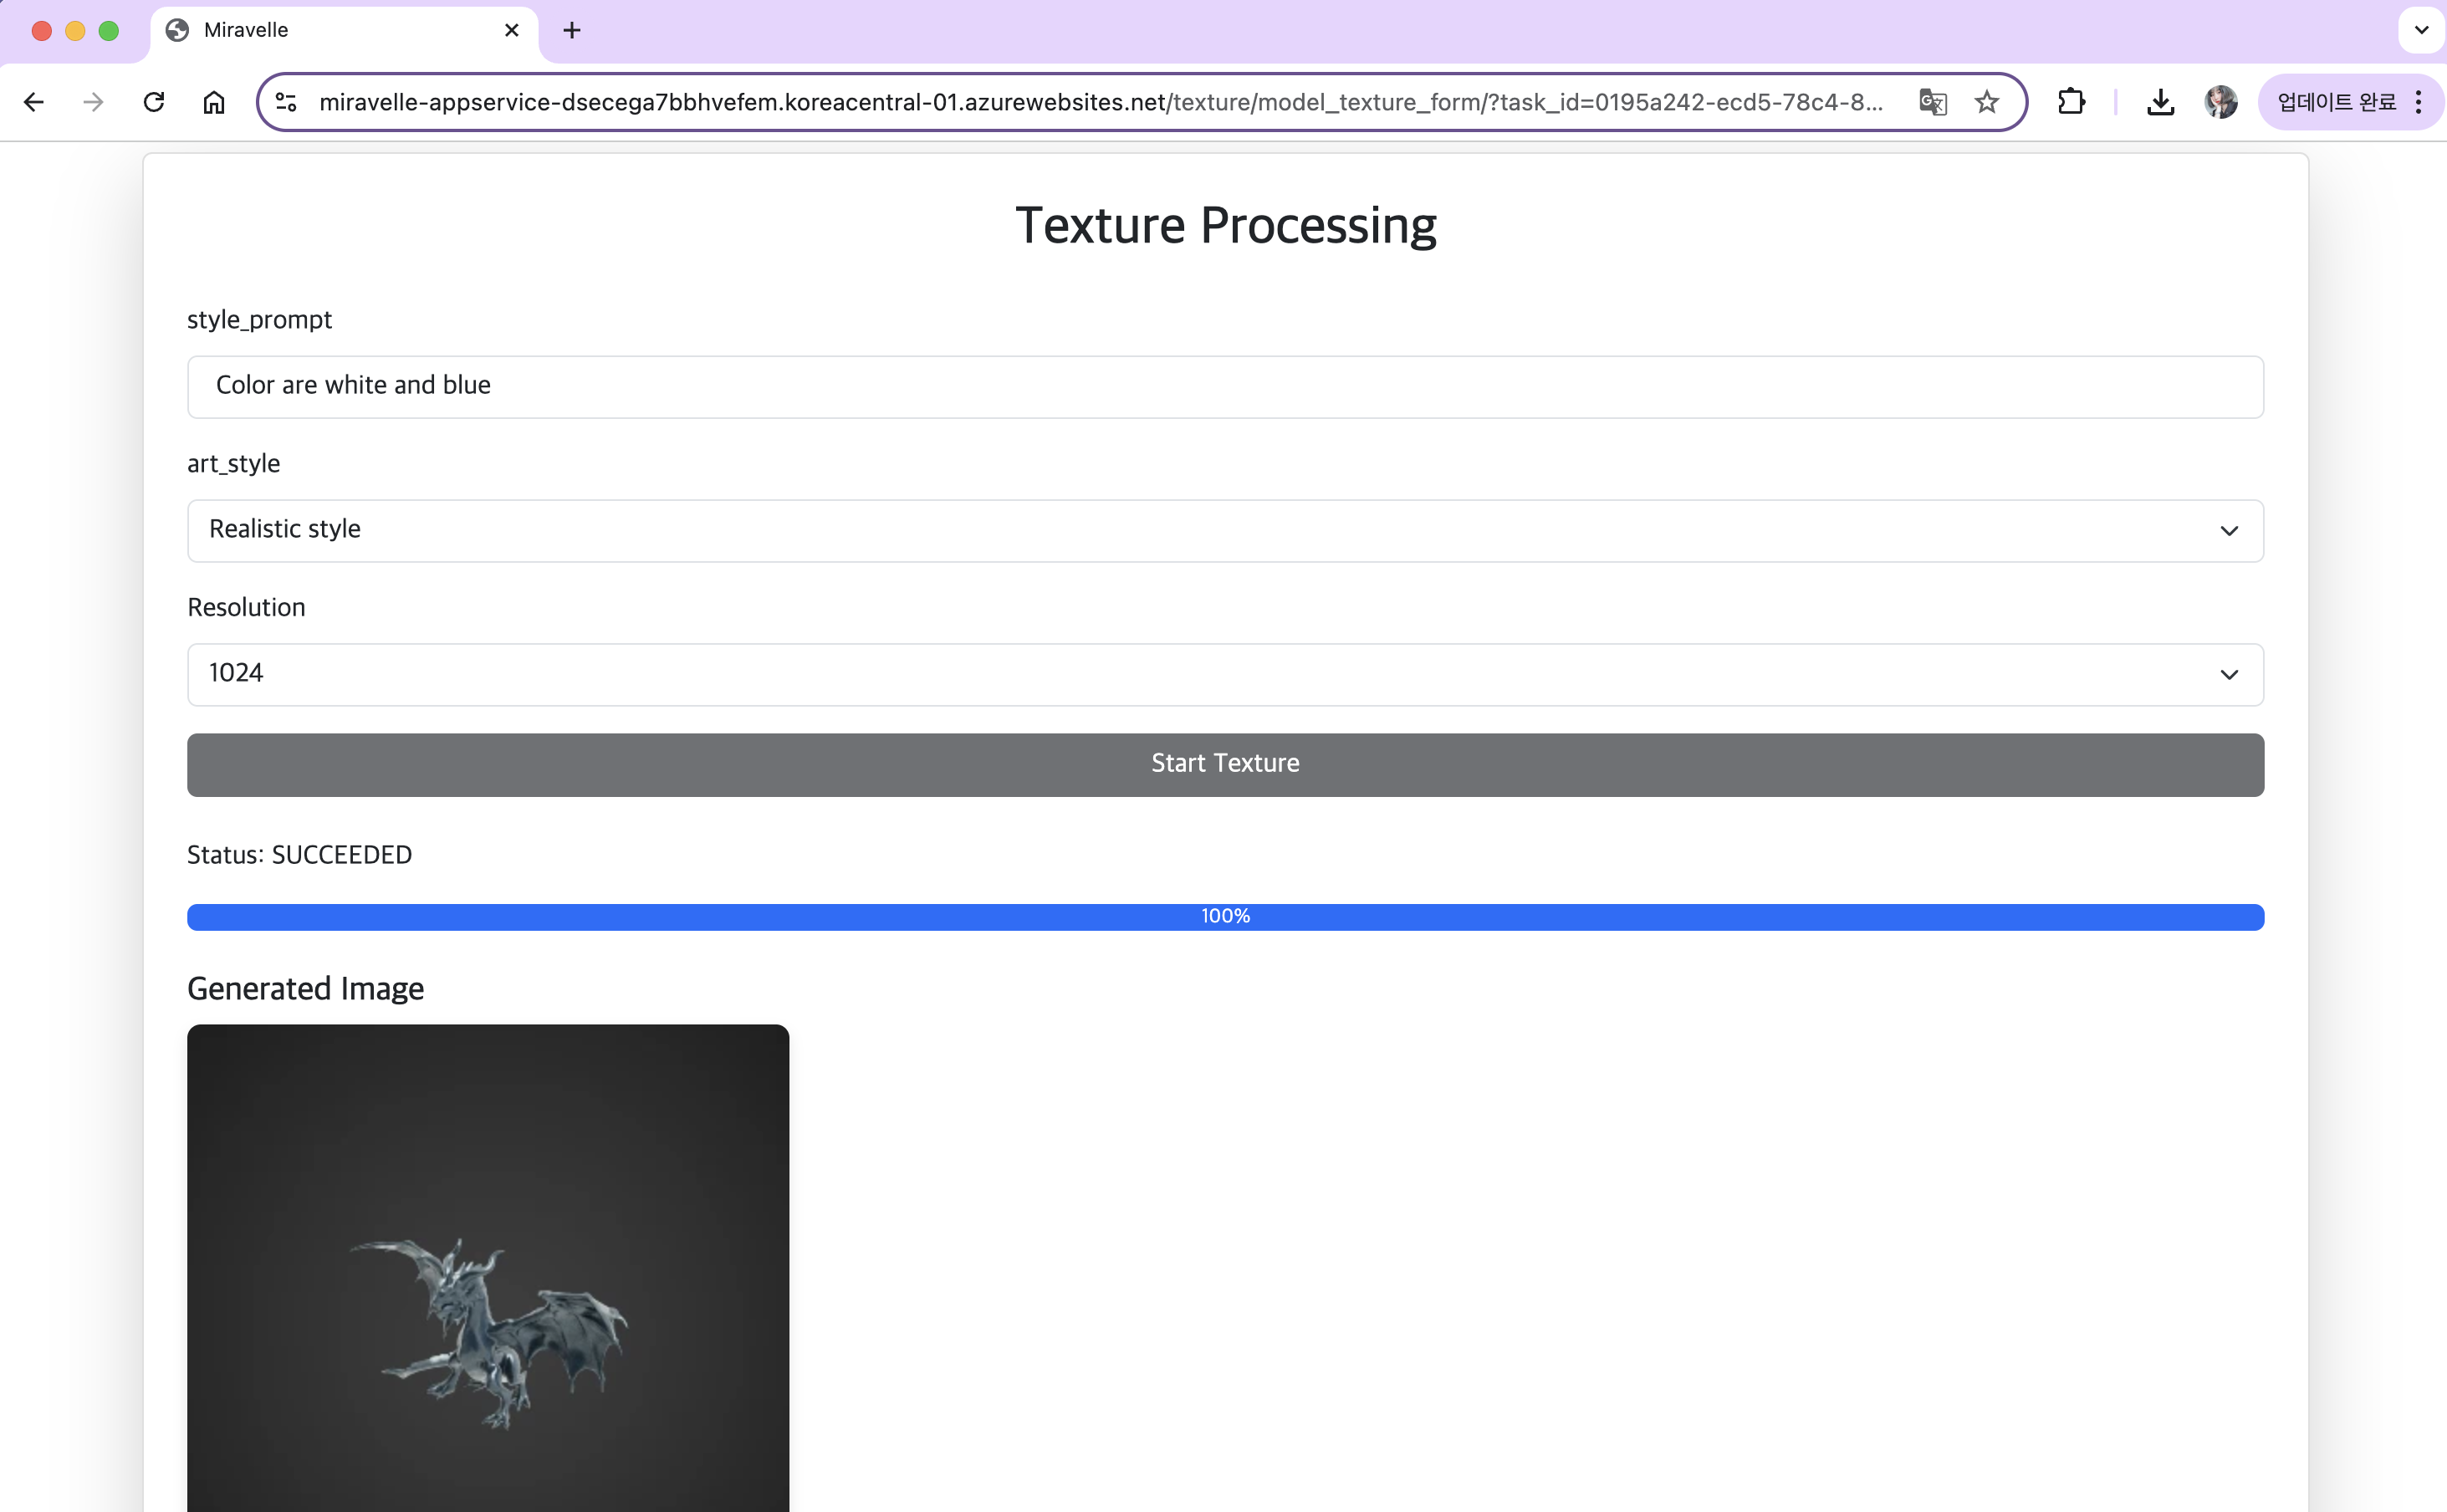Viewport: 2447px width, 1512px height.
Task: Open the browser home page icon
Action: click(214, 102)
